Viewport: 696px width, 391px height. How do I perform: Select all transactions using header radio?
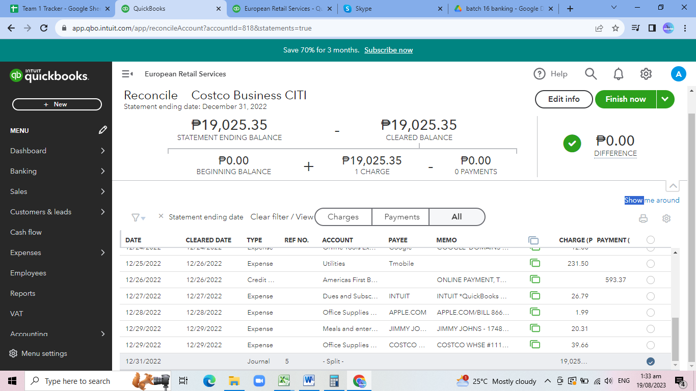tap(651, 240)
